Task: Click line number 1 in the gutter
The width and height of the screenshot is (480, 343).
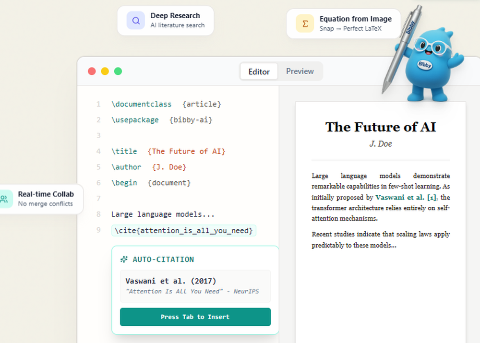Action: [x=98, y=105]
